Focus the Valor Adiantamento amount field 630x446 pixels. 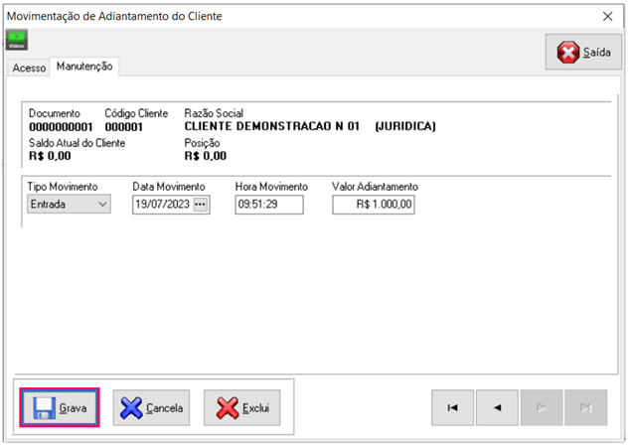click(x=374, y=205)
